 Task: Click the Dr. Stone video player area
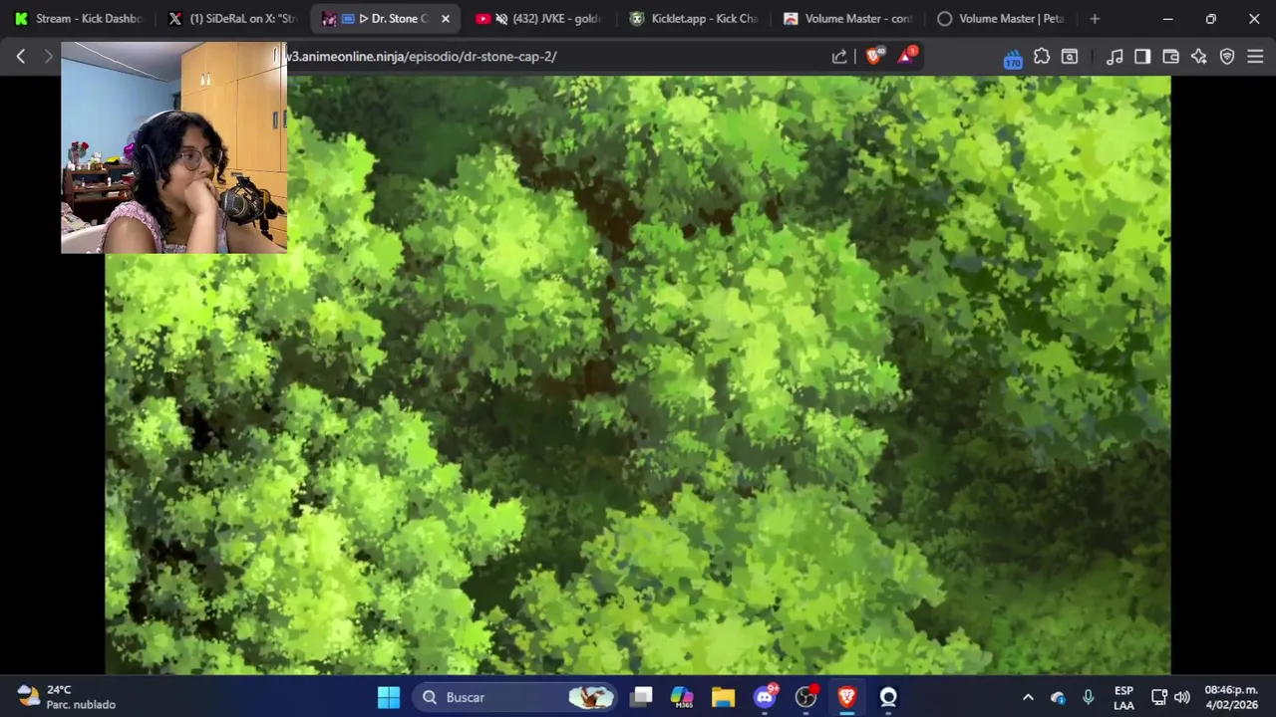pos(638,375)
